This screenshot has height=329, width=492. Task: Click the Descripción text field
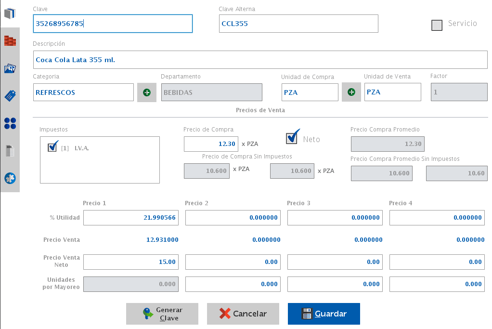click(x=260, y=60)
